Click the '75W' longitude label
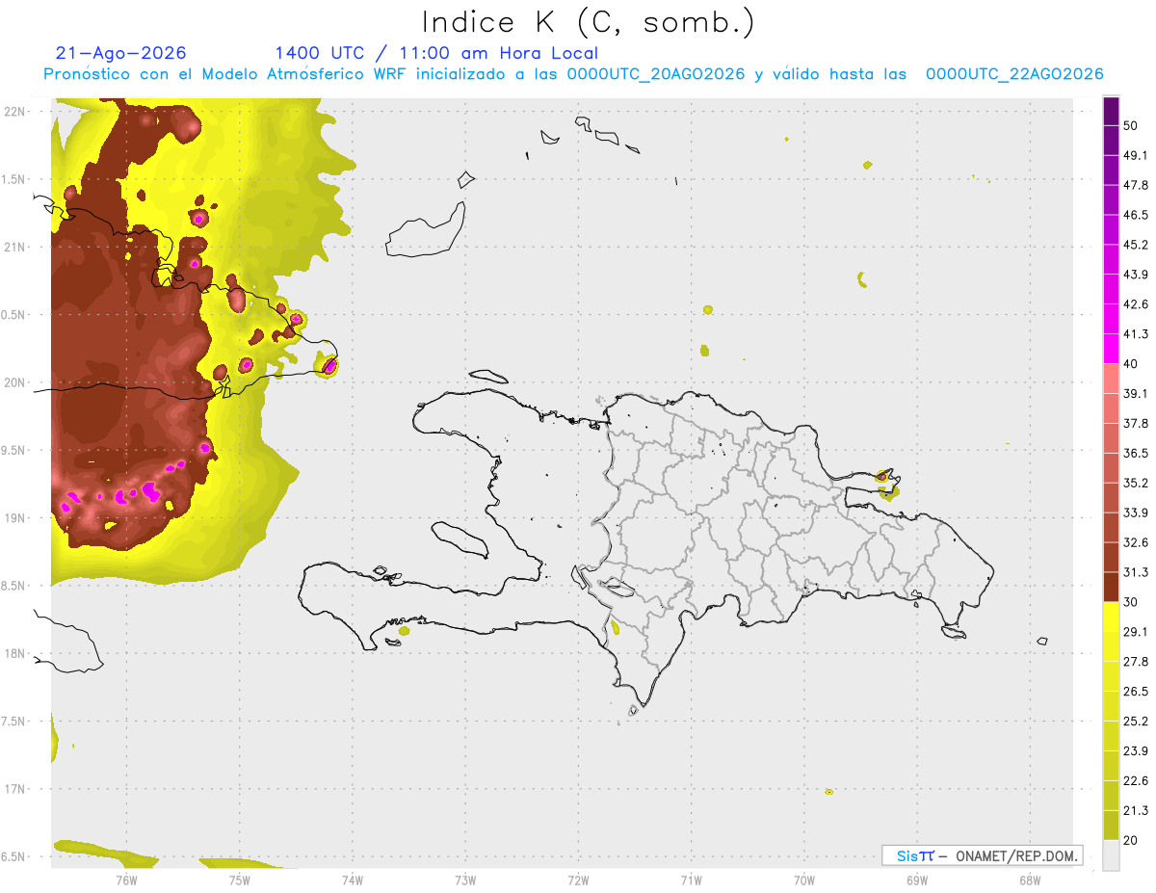This screenshot has width=1156, height=893. tap(239, 880)
